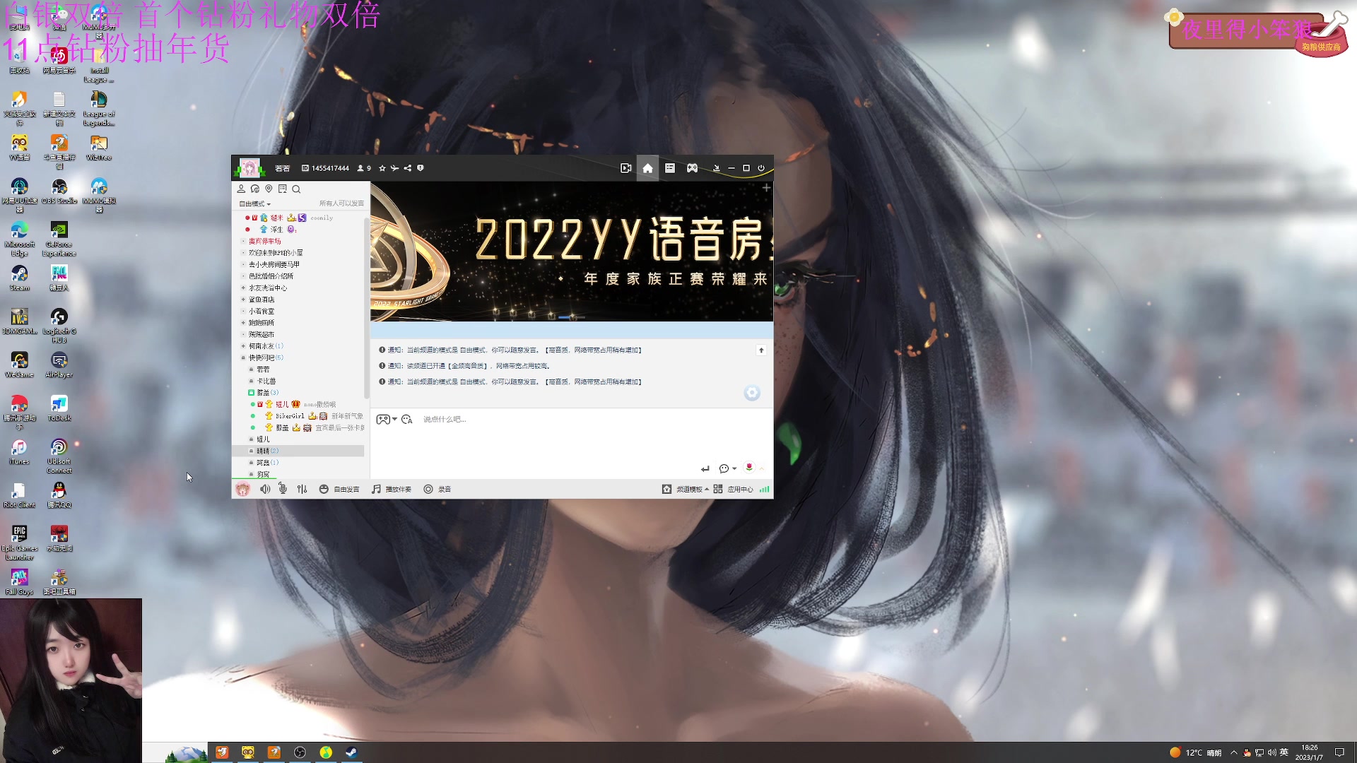Click the report shield icon in title bar
Image resolution: width=1357 pixels, height=763 pixels.
[421, 168]
